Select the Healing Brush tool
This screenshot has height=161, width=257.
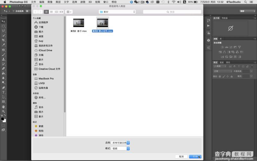(3, 50)
